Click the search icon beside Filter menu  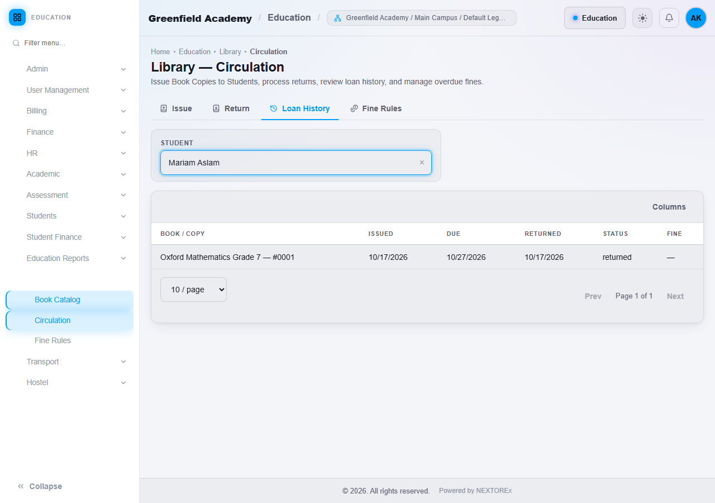pos(16,43)
